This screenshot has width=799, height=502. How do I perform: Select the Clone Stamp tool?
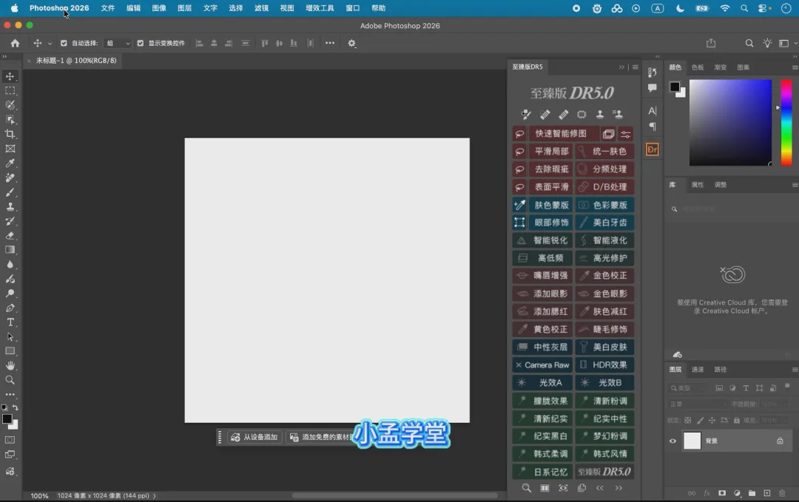10,207
